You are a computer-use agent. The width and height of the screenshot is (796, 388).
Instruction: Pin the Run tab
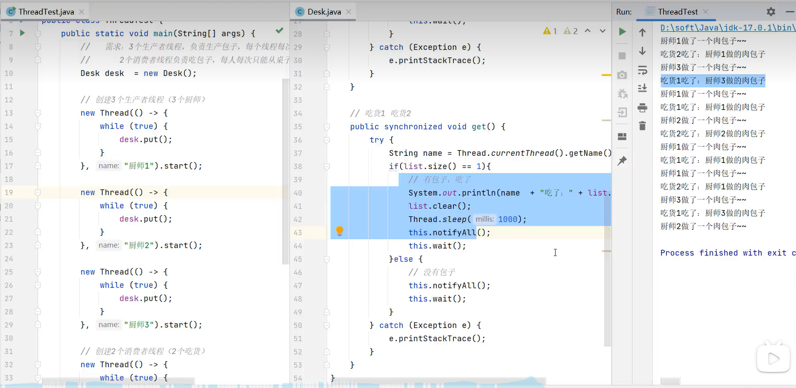tap(622, 161)
